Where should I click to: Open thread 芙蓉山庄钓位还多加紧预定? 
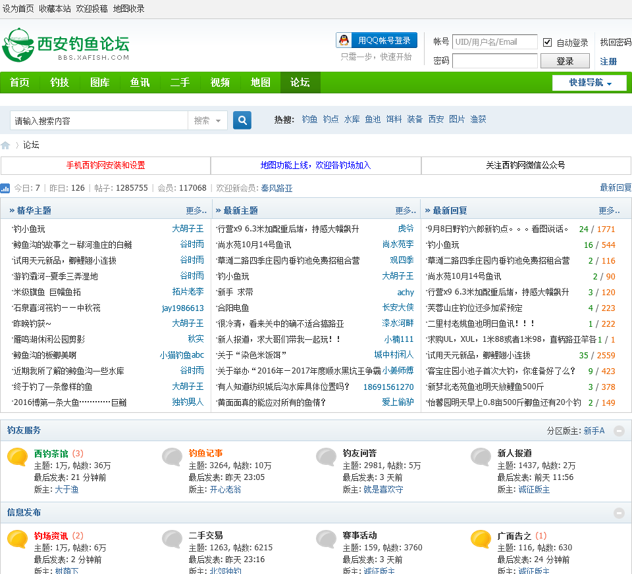click(x=475, y=308)
